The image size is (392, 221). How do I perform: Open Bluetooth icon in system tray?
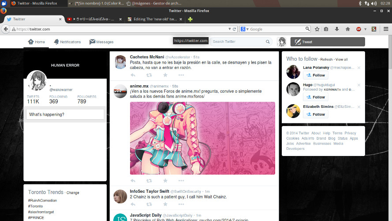click(360, 3)
